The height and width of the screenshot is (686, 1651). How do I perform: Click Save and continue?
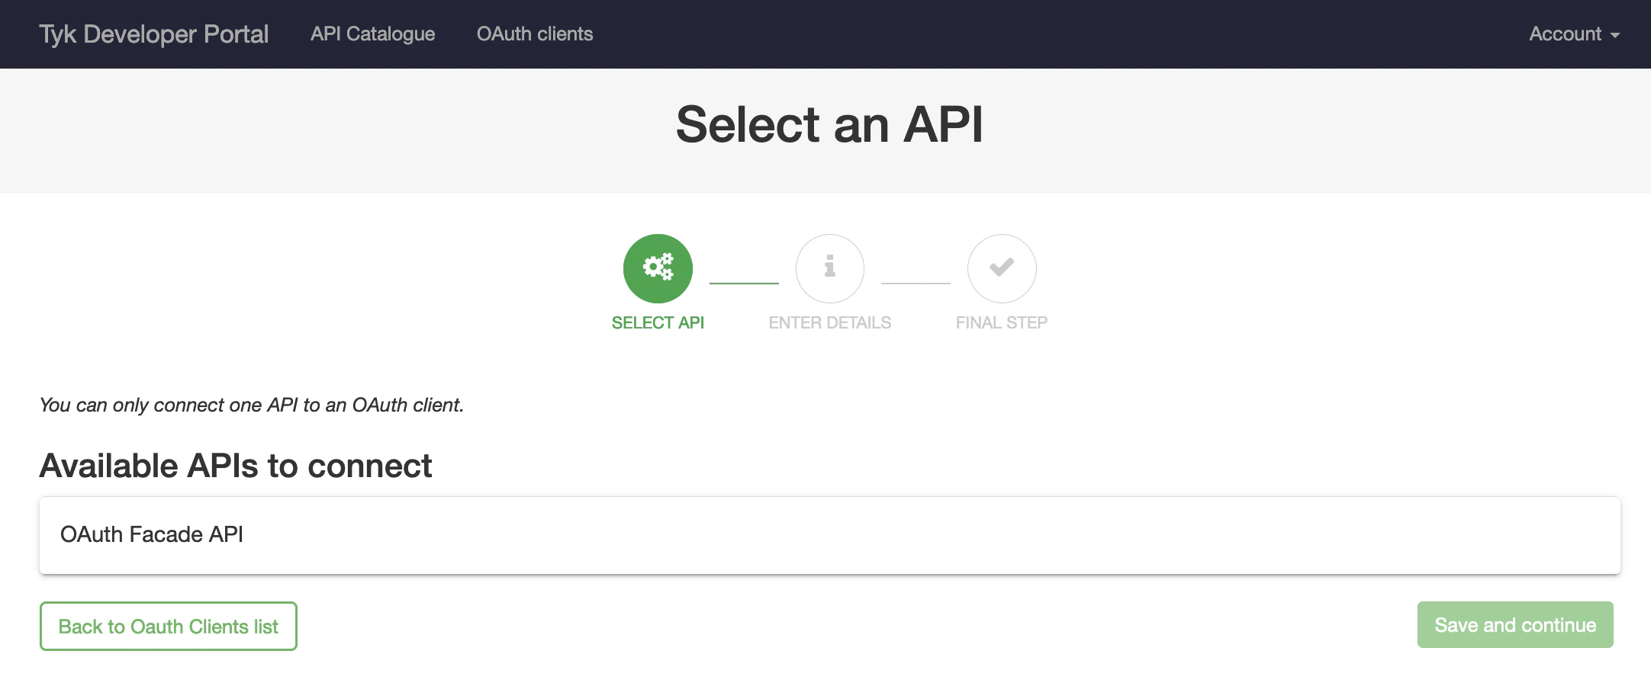[x=1515, y=624]
